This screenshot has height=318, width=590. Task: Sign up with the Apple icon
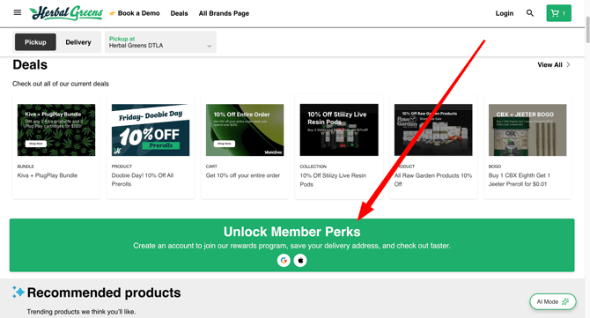(300, 261)
